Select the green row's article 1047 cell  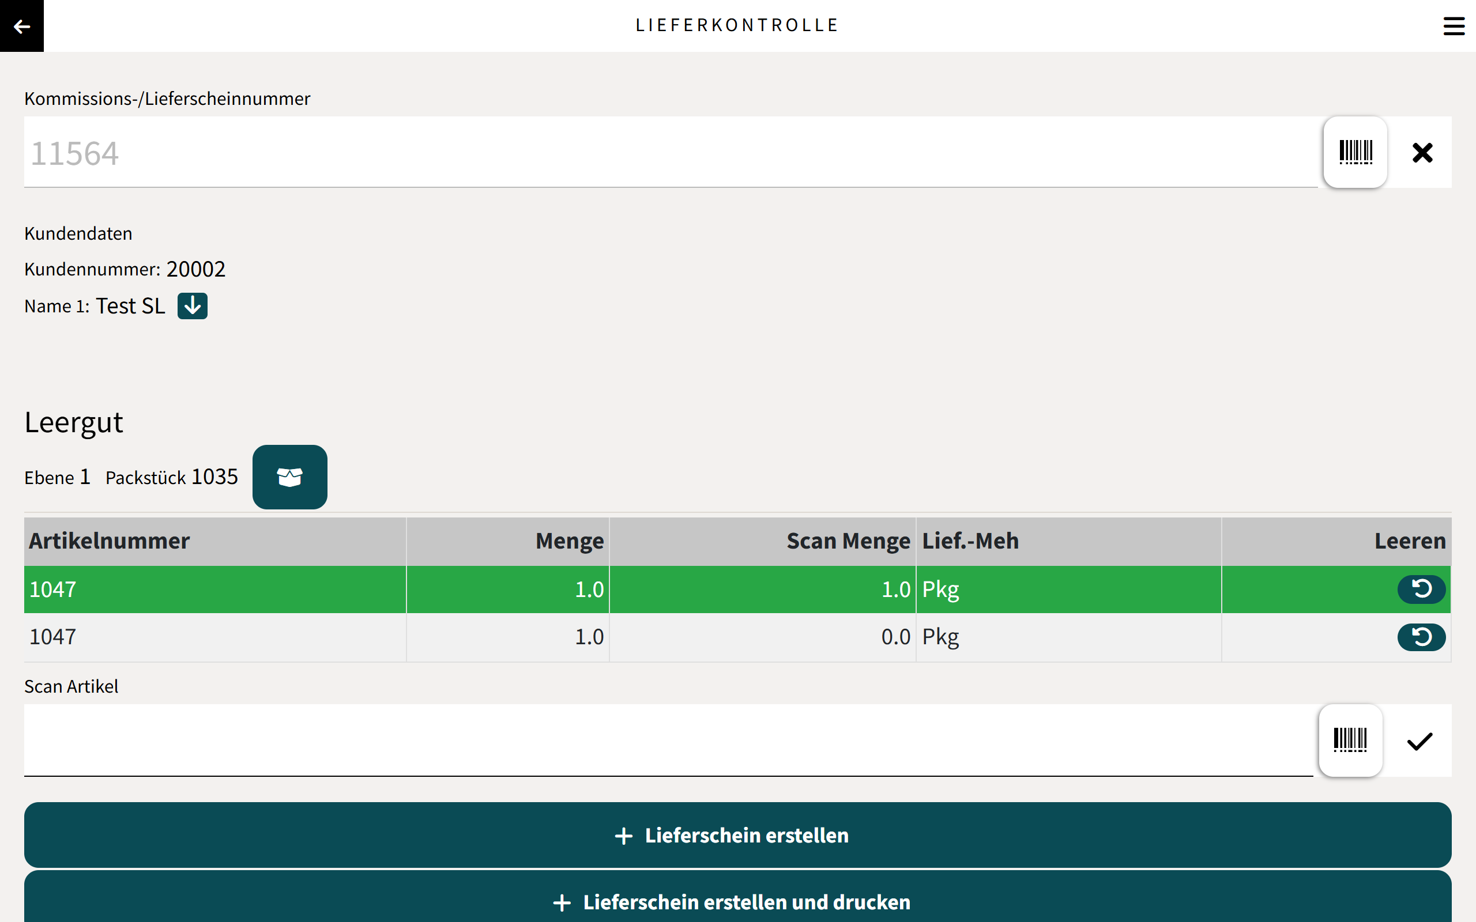(215, 589)
